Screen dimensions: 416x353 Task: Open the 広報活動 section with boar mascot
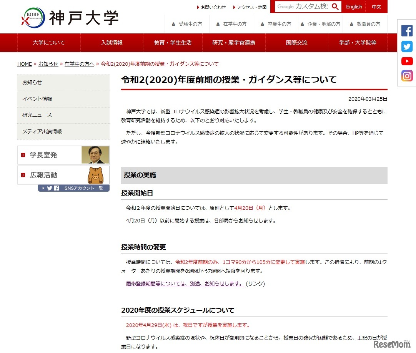click(63, 175)
